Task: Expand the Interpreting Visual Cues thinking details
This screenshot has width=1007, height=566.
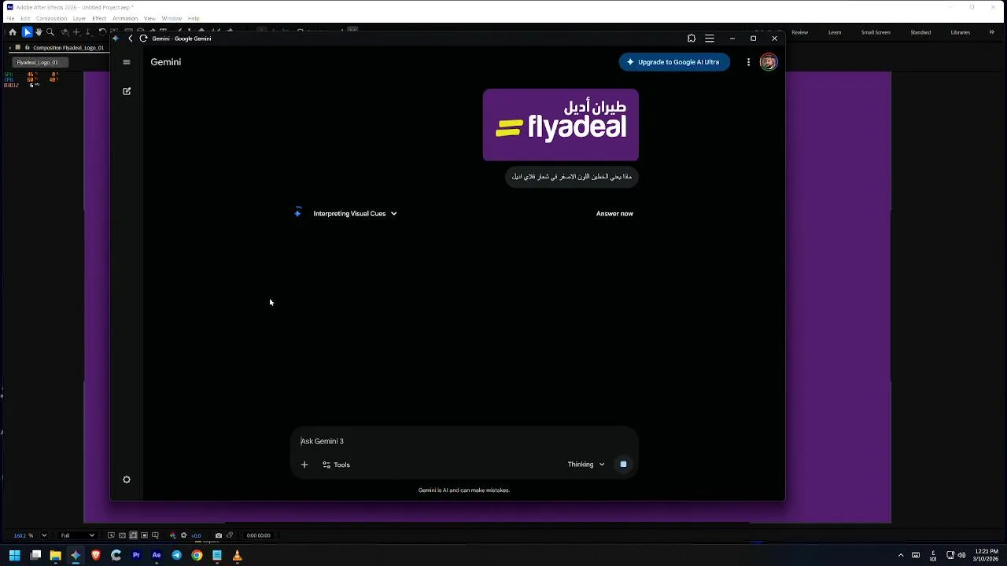Action: [x=355, y=214]
